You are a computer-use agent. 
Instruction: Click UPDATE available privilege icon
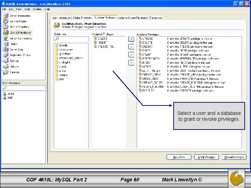click(x=140, y=39)
